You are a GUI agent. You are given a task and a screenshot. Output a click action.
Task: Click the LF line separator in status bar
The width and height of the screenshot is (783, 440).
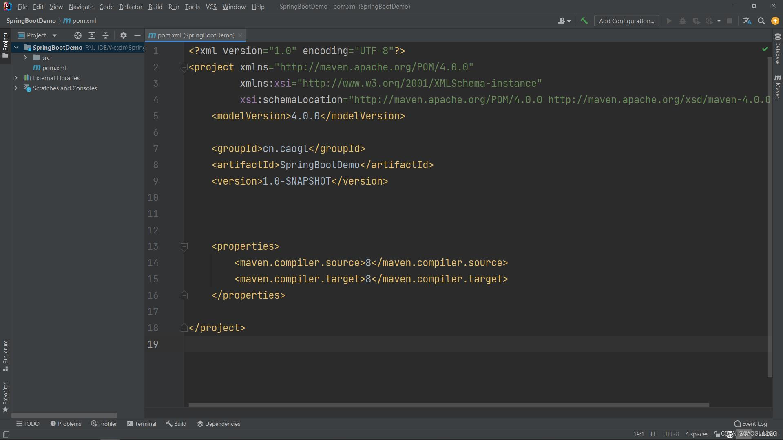point(654,434)
